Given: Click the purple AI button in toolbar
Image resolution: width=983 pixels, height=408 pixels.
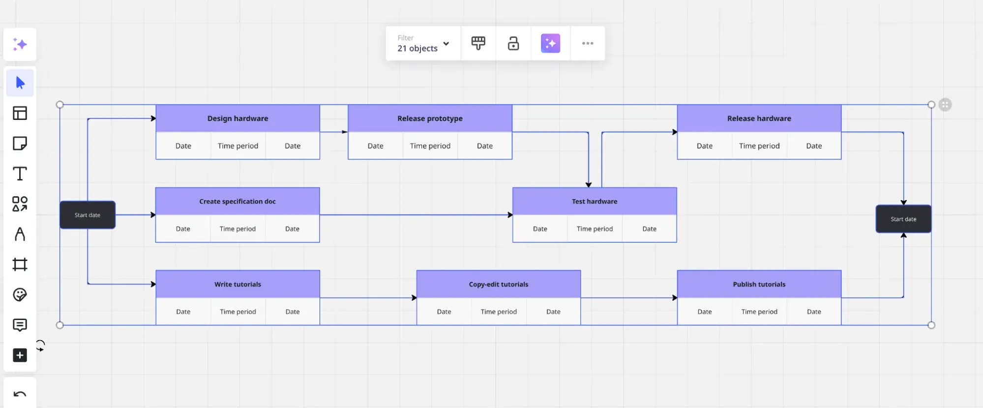Looking at the screenshot, I should click(550, 43).
